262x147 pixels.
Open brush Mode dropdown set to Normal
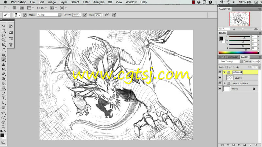coord(49,15)
